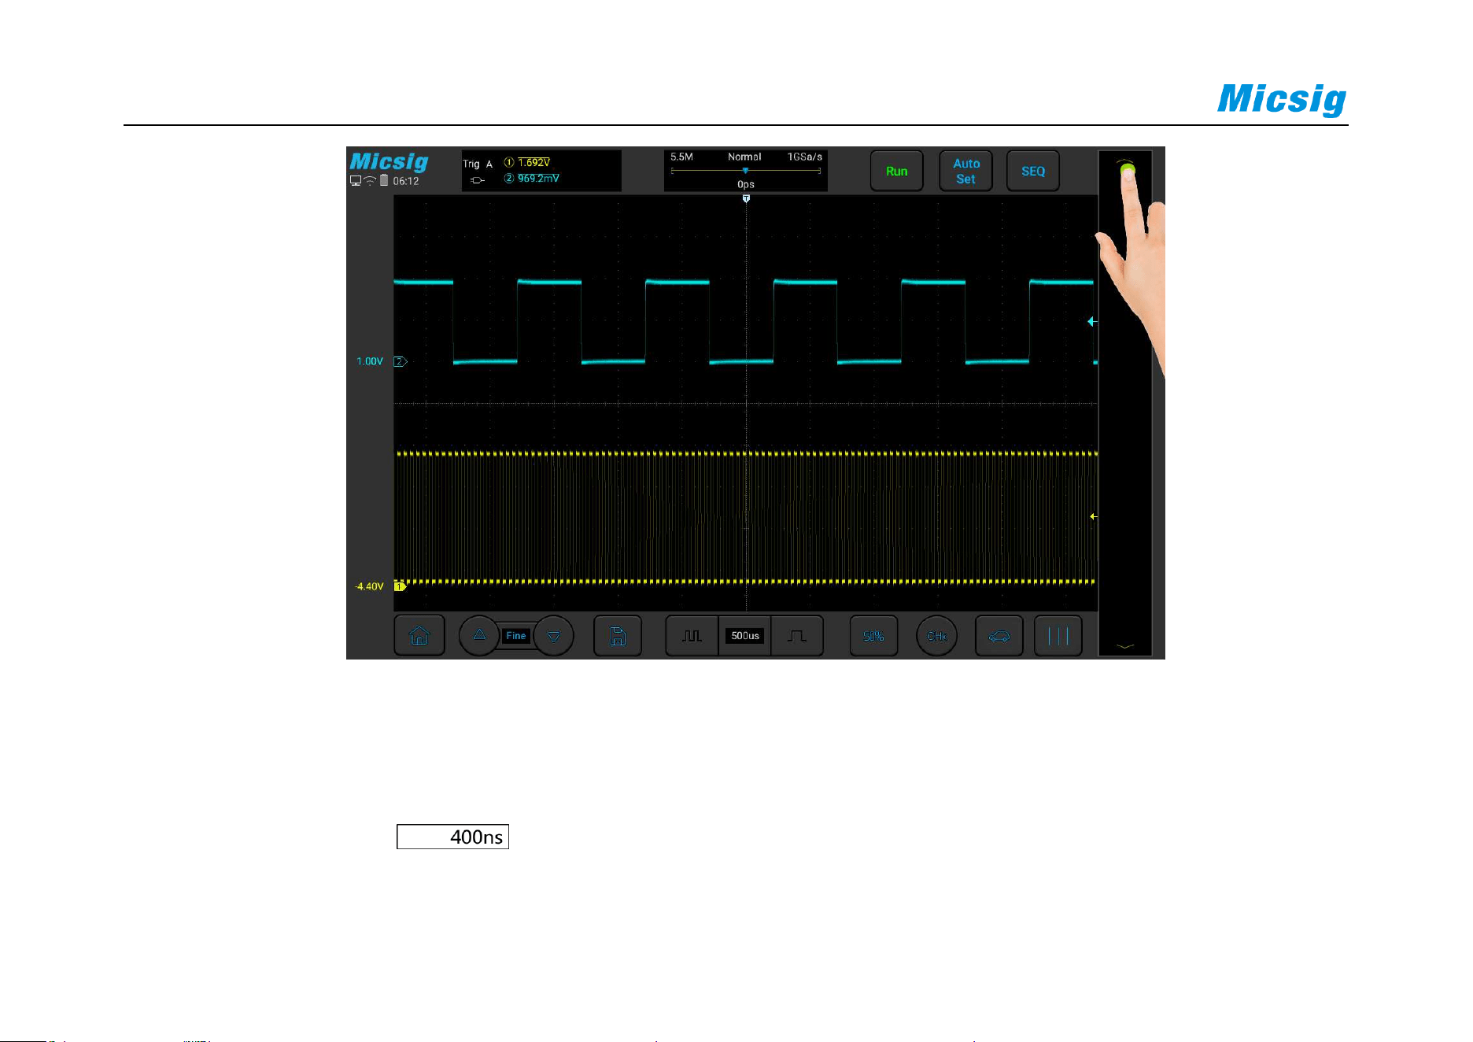Tap the car automotive mode icon
This screenshot has width=1473, height=1042.
[999, 636]
